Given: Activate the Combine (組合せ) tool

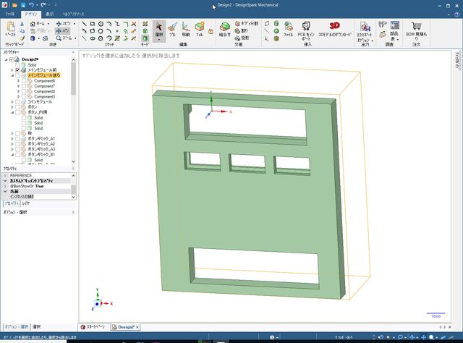Looking at the screenshot, I should (225, 30).
